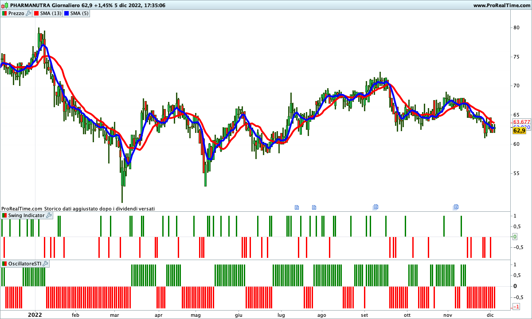
Task: Visit the www.ProRealTime.com link
Action: tap(502, 5)
